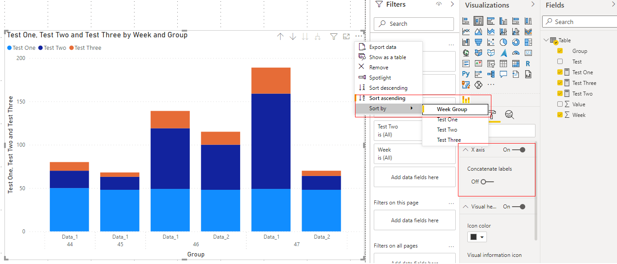Pick the gauge visual
Image resolution: width=617 pixels, height=264 pixels.
point(516,53)
